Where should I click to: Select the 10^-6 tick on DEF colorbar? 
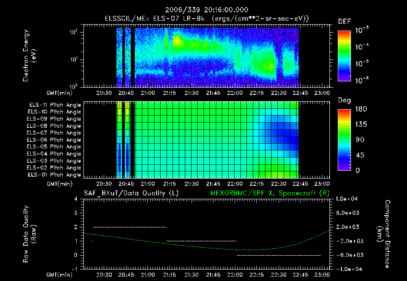362,80
